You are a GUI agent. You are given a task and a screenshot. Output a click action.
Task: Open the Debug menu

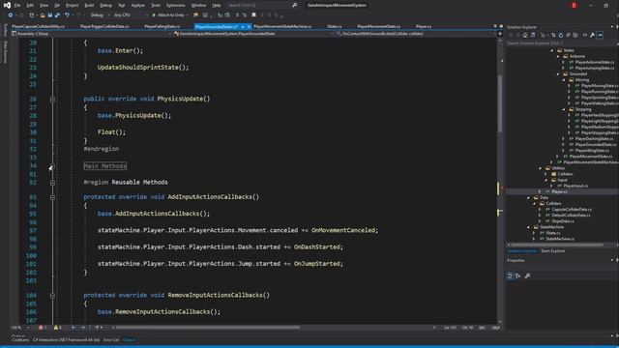105,6
